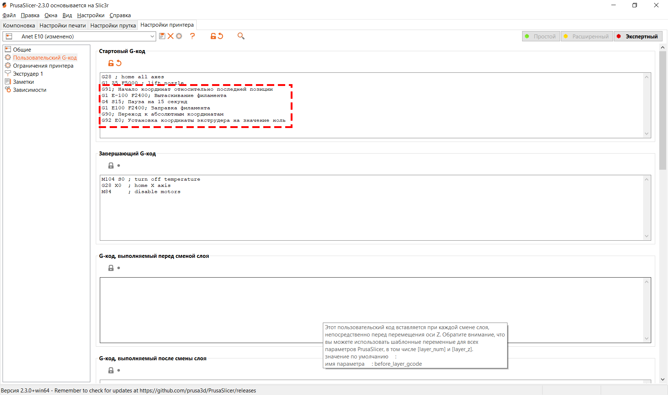Click the down arrow of the main page scrollbar
Screen dimensions: 668x395
tap(663, 380)
